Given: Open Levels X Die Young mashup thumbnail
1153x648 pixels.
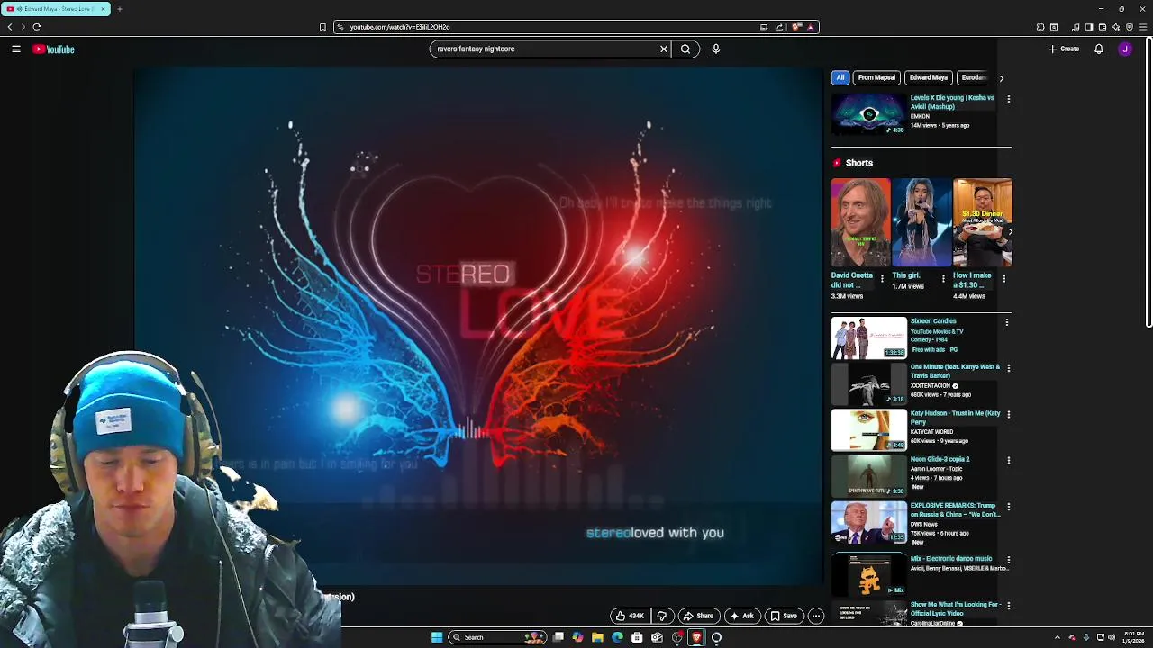Looking at the screenshot, I should (x=868, y=114).
